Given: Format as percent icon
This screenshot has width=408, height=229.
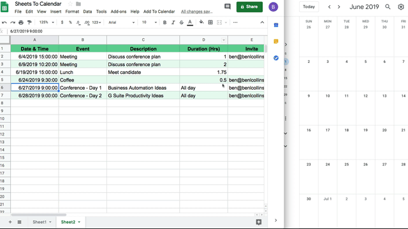Looking at the screenshot, I should click(x=70, y=22).
